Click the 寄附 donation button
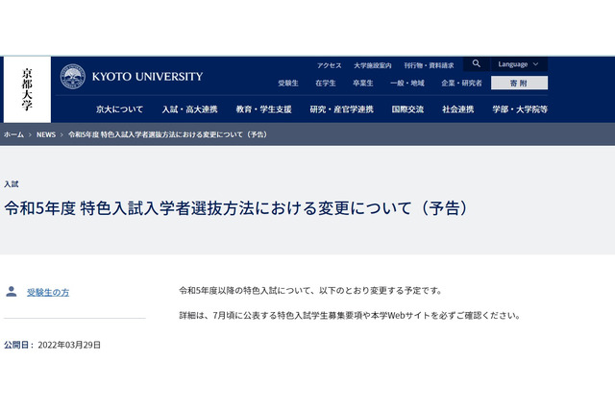Viewport: 615px width, 409px height. click(x=519, y=84)
